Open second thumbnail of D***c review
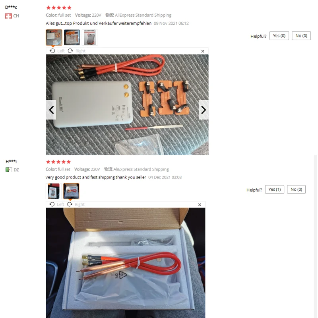Screen dimensions: 318x318 click(x=72, y=37)
